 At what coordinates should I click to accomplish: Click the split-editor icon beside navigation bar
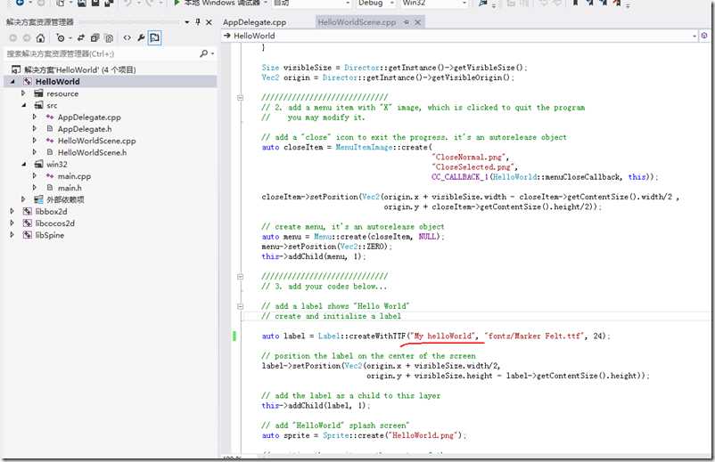coord(704,36)
